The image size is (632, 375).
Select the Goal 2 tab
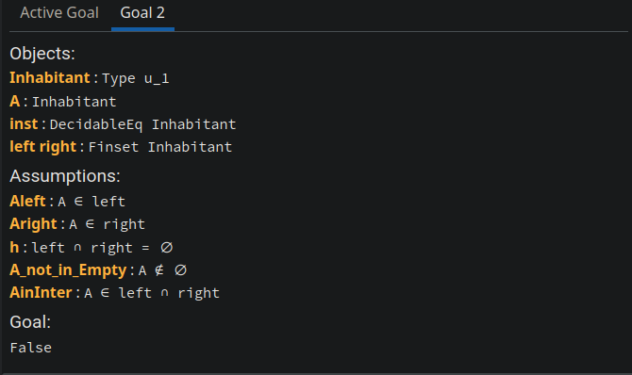[142, 13]
